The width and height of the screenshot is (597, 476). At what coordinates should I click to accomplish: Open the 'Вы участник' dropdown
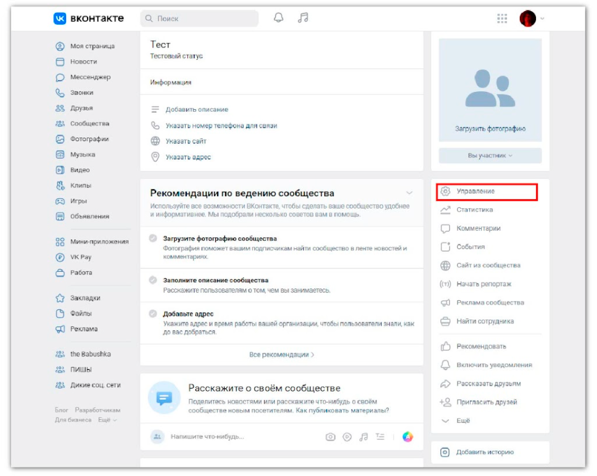pos(490,155)
